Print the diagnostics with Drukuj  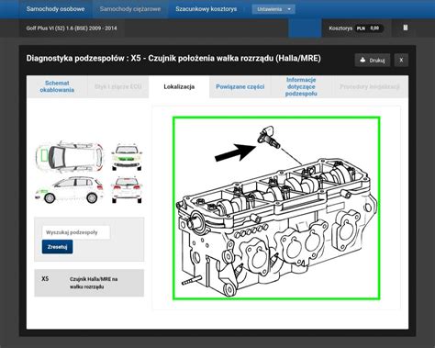pyautogui.click(x=373, y=61)
